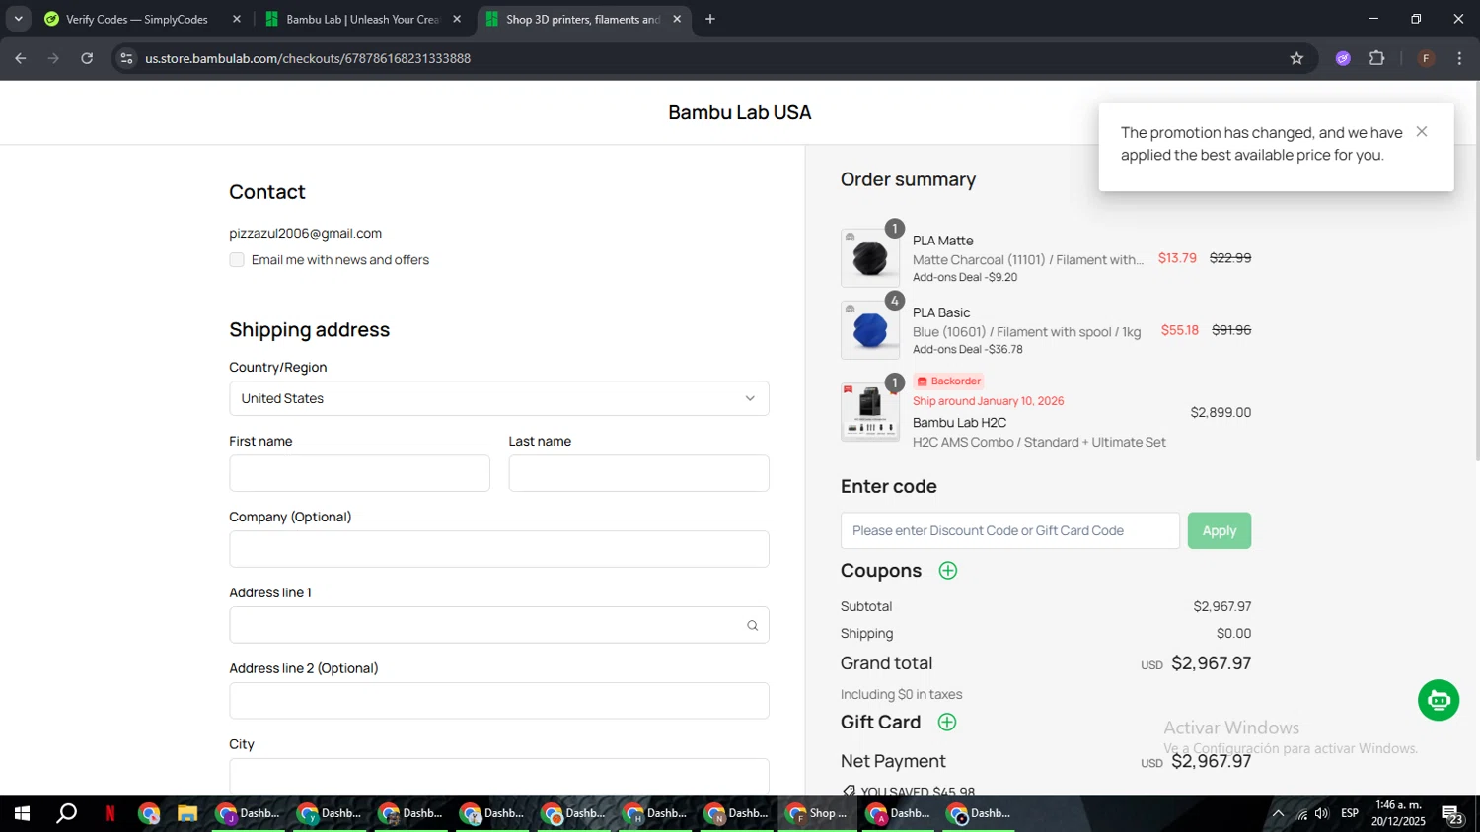Show hidden system tray icons
Screen dimensions: 1480x832
pos(1278,813)
